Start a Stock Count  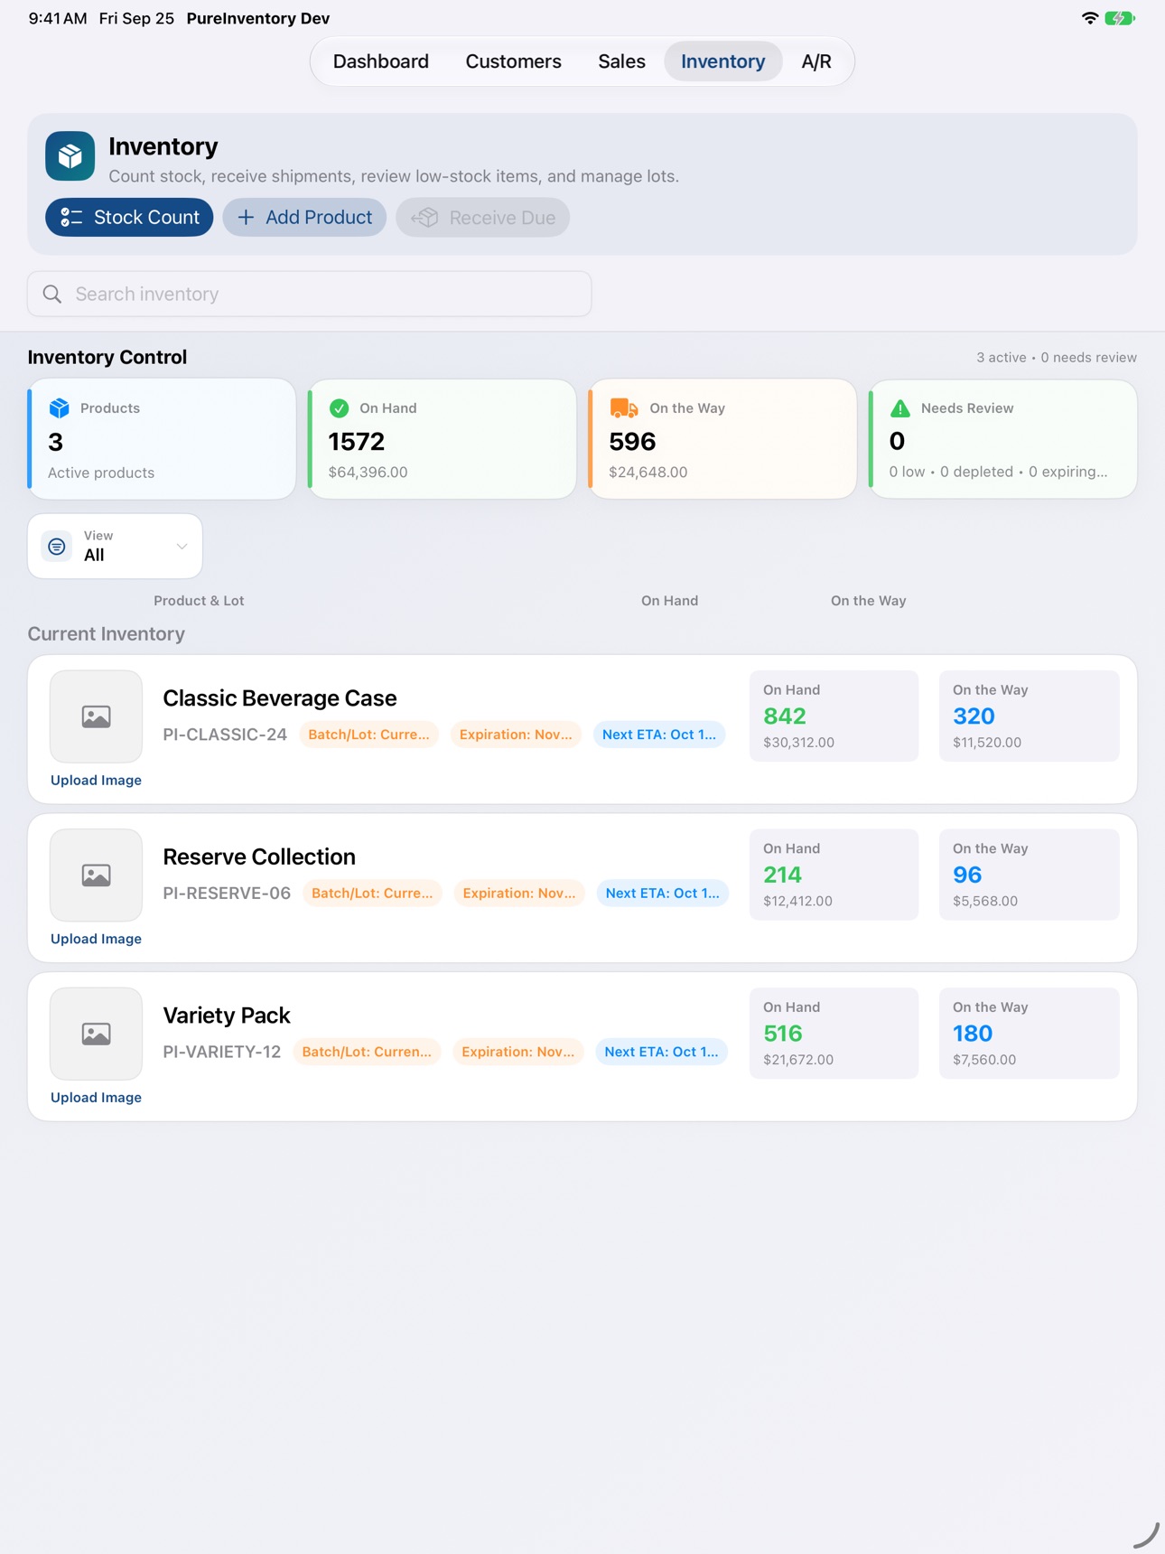[x=130, y=218]
